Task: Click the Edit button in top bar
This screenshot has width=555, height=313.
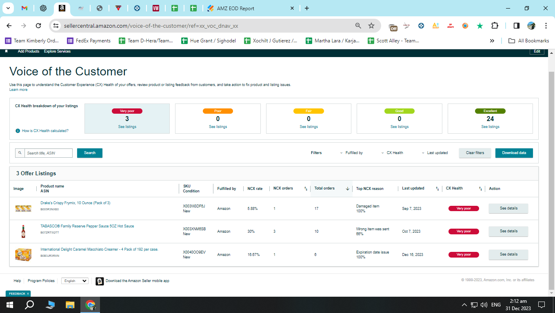Action: coord(537,51)
